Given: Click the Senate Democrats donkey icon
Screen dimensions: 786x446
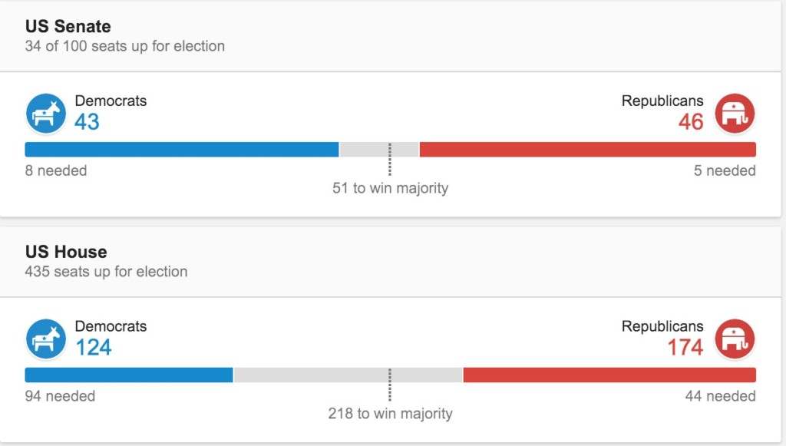Looking at the screenshot, I should click(46, 114).
